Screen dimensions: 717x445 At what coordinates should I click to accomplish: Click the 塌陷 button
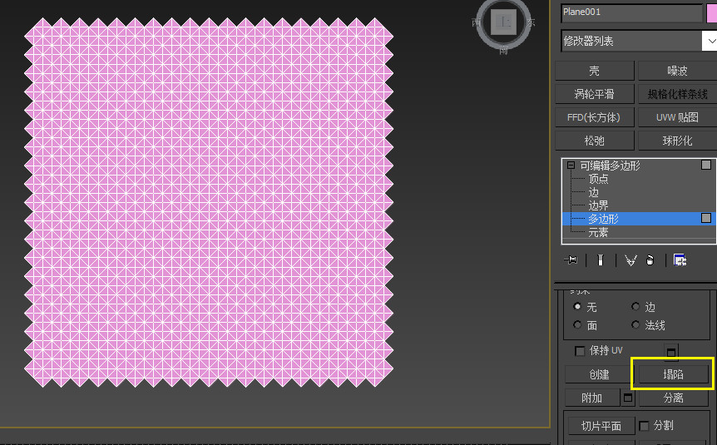click(674, 374)
